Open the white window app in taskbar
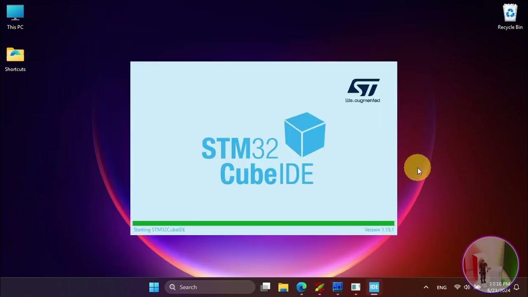This screenshot has height=297, width=528. (x=356, y=287)
